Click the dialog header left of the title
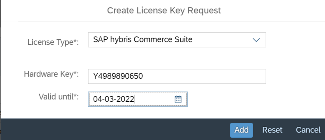This screenshot has width=325, height=140. pos(51,11)
